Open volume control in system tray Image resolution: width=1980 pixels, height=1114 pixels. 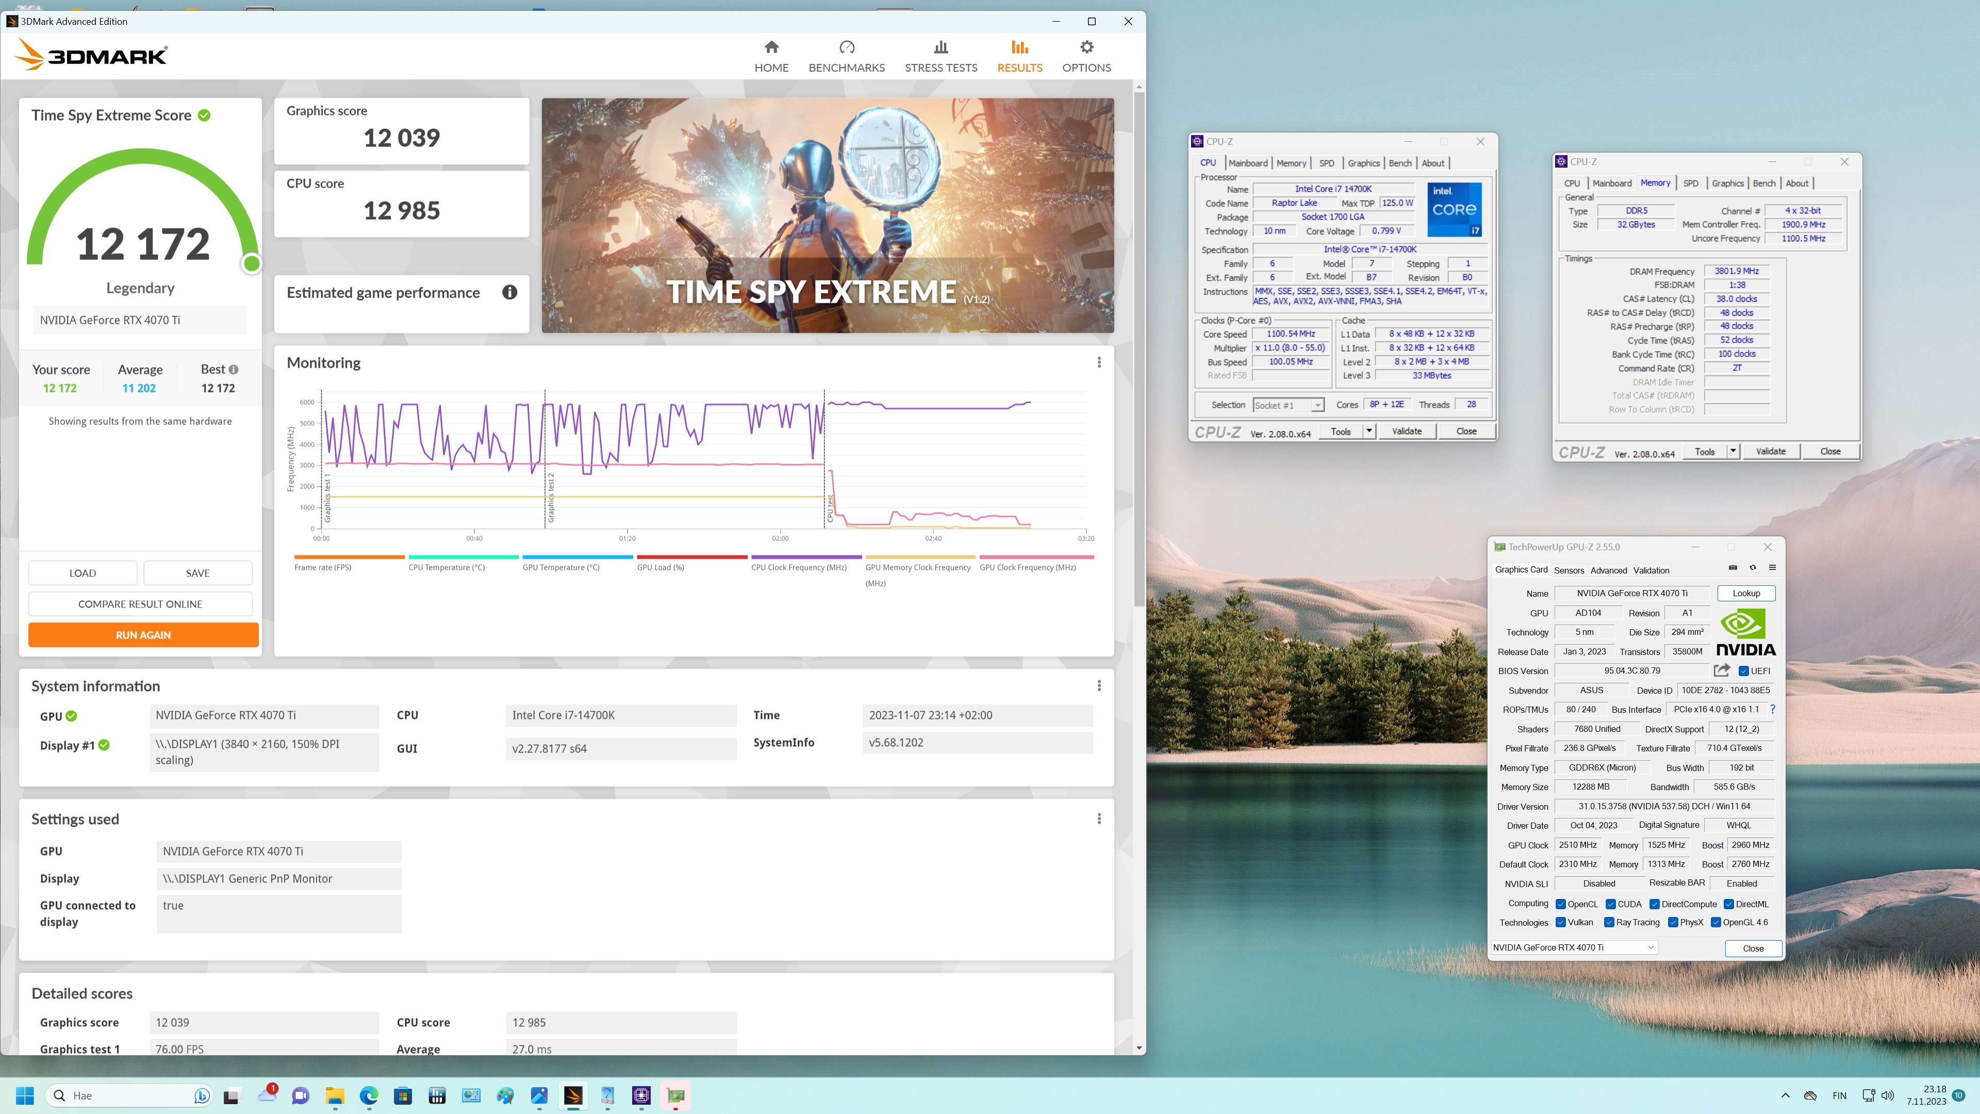pyautogui.click(x=1888, y=1095)
